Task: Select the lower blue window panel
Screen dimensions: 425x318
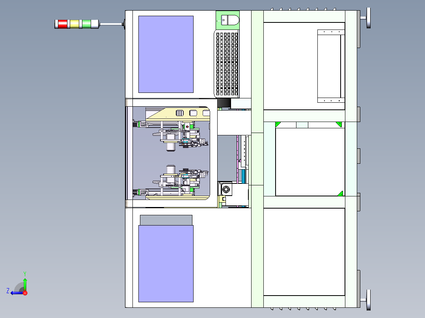Action: click(x=166, y=264)
